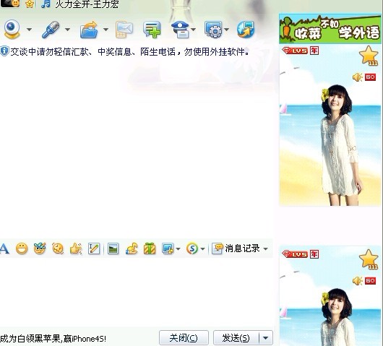This screenshot has width=383, height=346.
Task: Click the 年 badge in upper QQ show
Action: 314,51
